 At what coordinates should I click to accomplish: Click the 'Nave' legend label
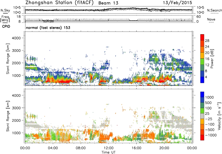point(211,19)
